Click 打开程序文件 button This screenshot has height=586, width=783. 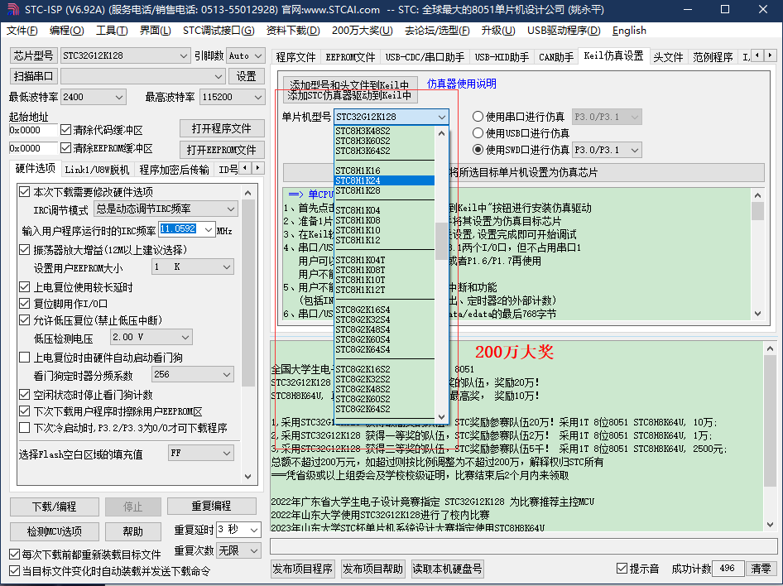(222, 129)
